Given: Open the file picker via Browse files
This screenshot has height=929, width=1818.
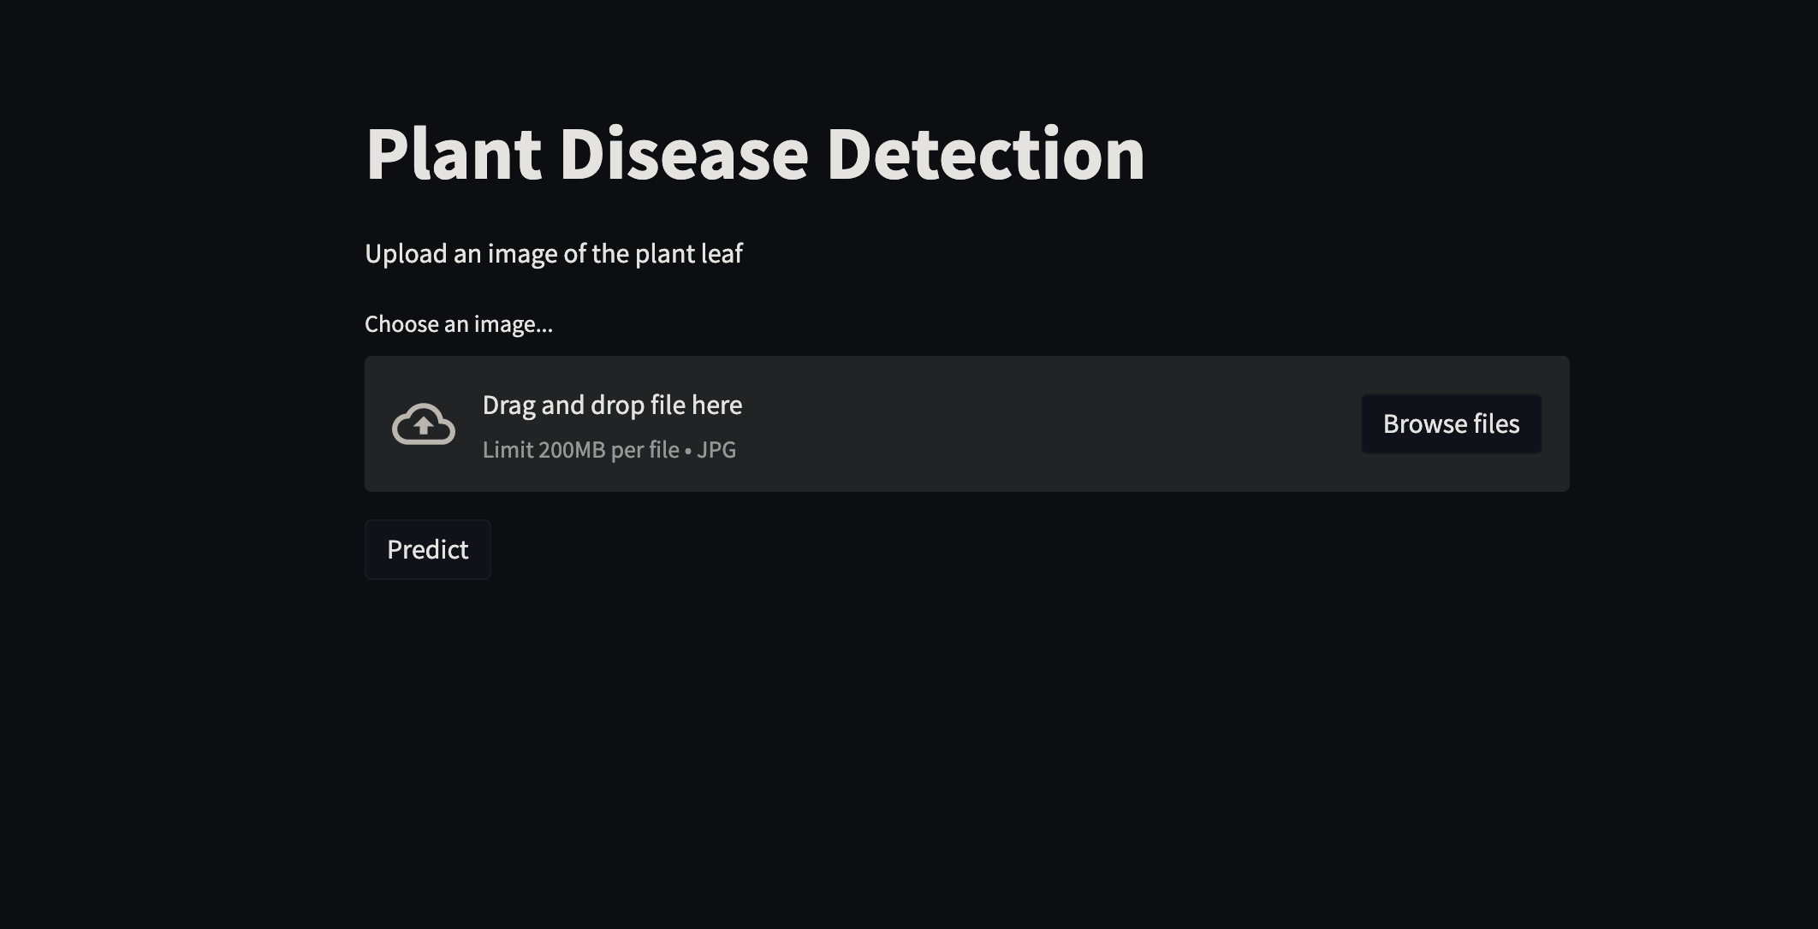Looking at the screenshot, I should pos(1451,423).
